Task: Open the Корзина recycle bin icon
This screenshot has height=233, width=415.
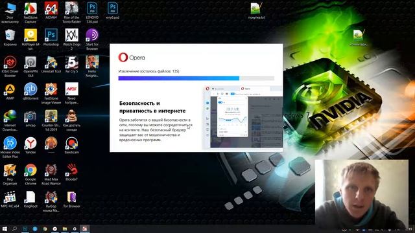Action: pos(10,38)
